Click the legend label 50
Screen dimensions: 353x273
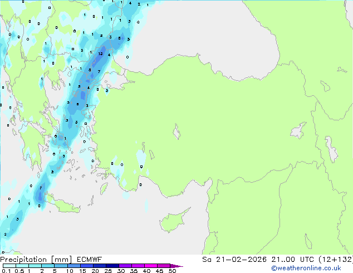click(172, 271)
